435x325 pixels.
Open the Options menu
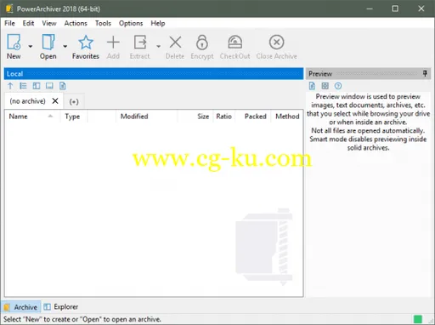click(x=131, y=23)
